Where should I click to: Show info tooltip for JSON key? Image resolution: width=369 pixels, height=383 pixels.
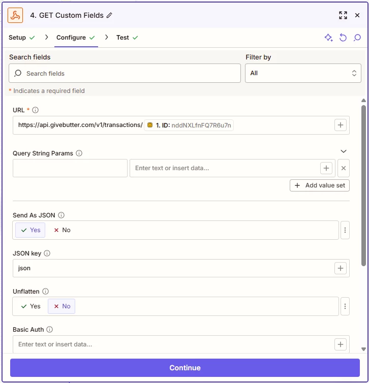pyautogui.click(x=47, y=253)
